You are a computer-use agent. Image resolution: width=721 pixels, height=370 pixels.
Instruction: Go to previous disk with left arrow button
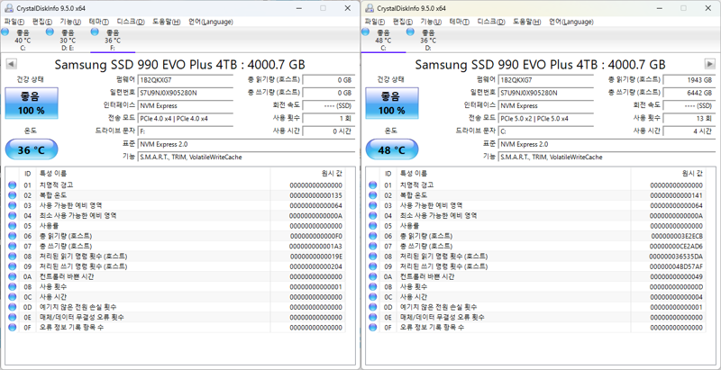12,64
